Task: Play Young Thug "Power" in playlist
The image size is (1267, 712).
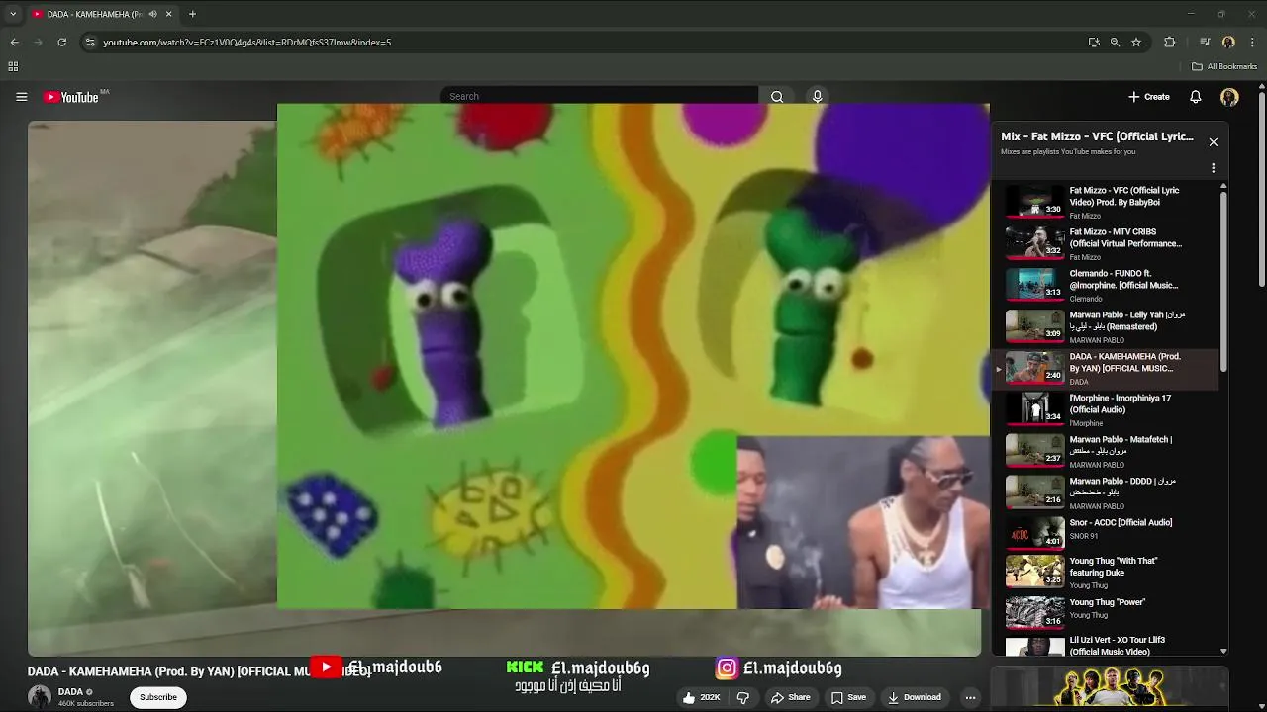Action: [x=1107, y=612]
